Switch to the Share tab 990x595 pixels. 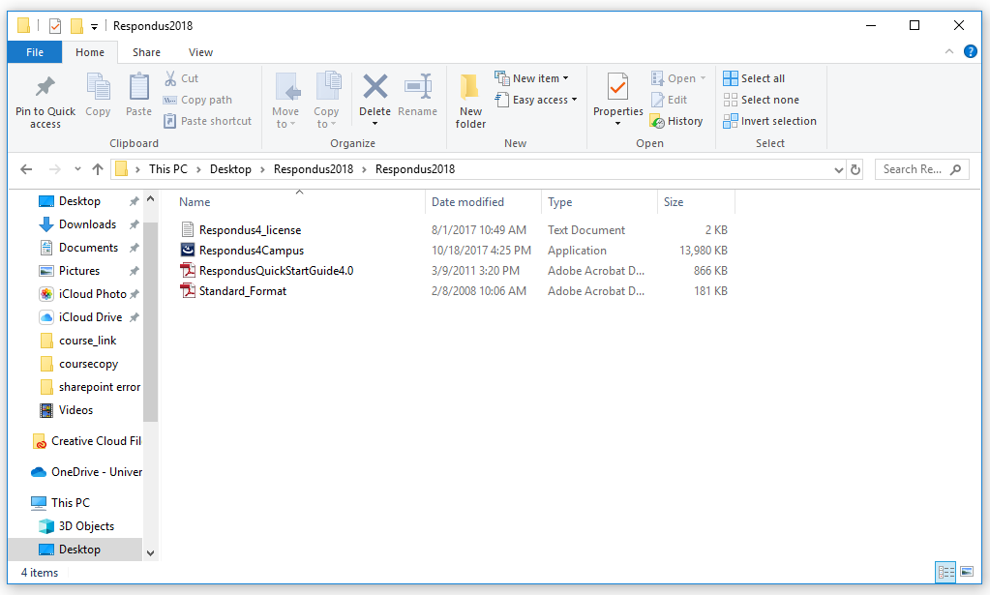pos(146,52)
